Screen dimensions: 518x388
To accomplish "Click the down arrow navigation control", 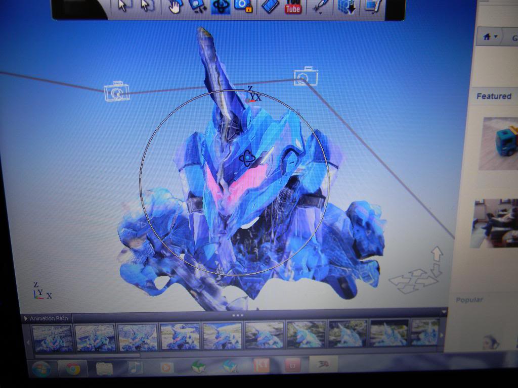I will click(x=436, y=270).
